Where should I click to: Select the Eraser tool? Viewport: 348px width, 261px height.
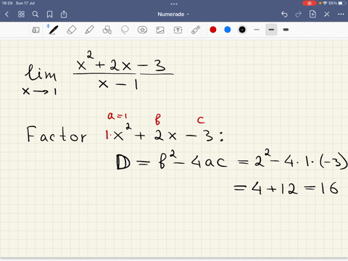click(x=72, y=30)
